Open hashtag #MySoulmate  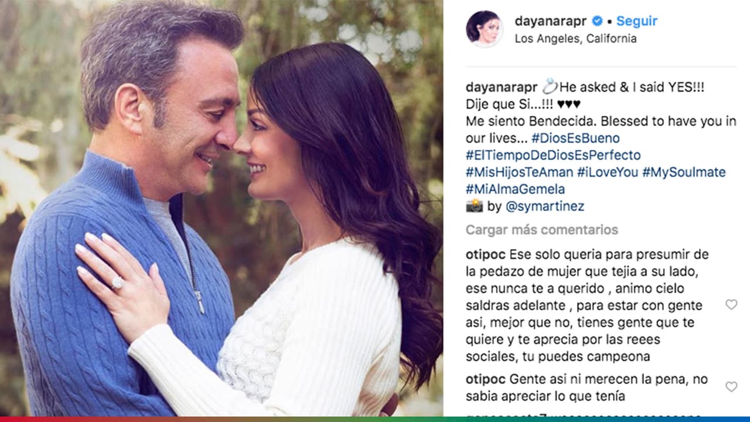(684, 173)
